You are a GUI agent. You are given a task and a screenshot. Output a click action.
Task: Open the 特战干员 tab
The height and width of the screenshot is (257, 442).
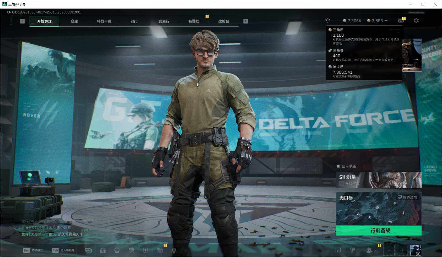pyautogui.click(x=104, y=21)
